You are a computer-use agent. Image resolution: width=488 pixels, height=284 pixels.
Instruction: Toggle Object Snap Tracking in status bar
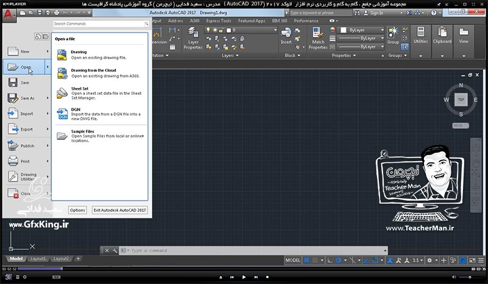tap(367, 260)
